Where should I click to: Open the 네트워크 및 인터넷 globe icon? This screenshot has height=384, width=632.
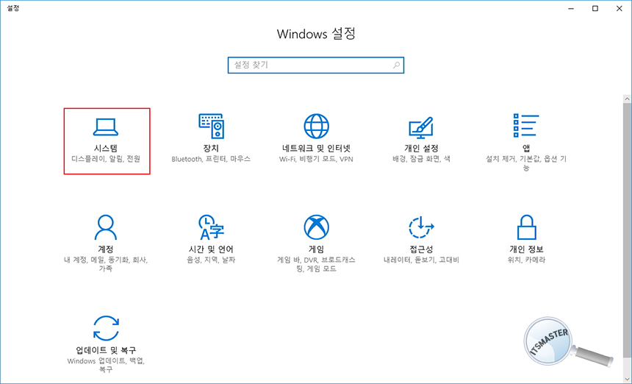316,126
